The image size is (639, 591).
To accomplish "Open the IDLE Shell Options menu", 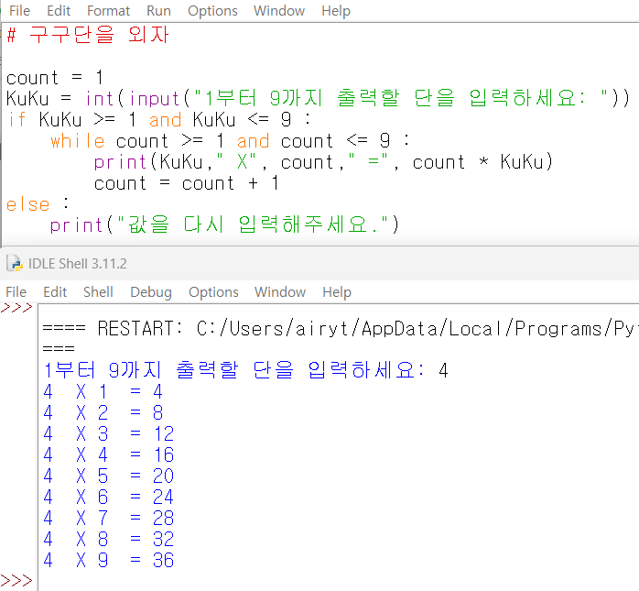I will click(x=213, y=292).
